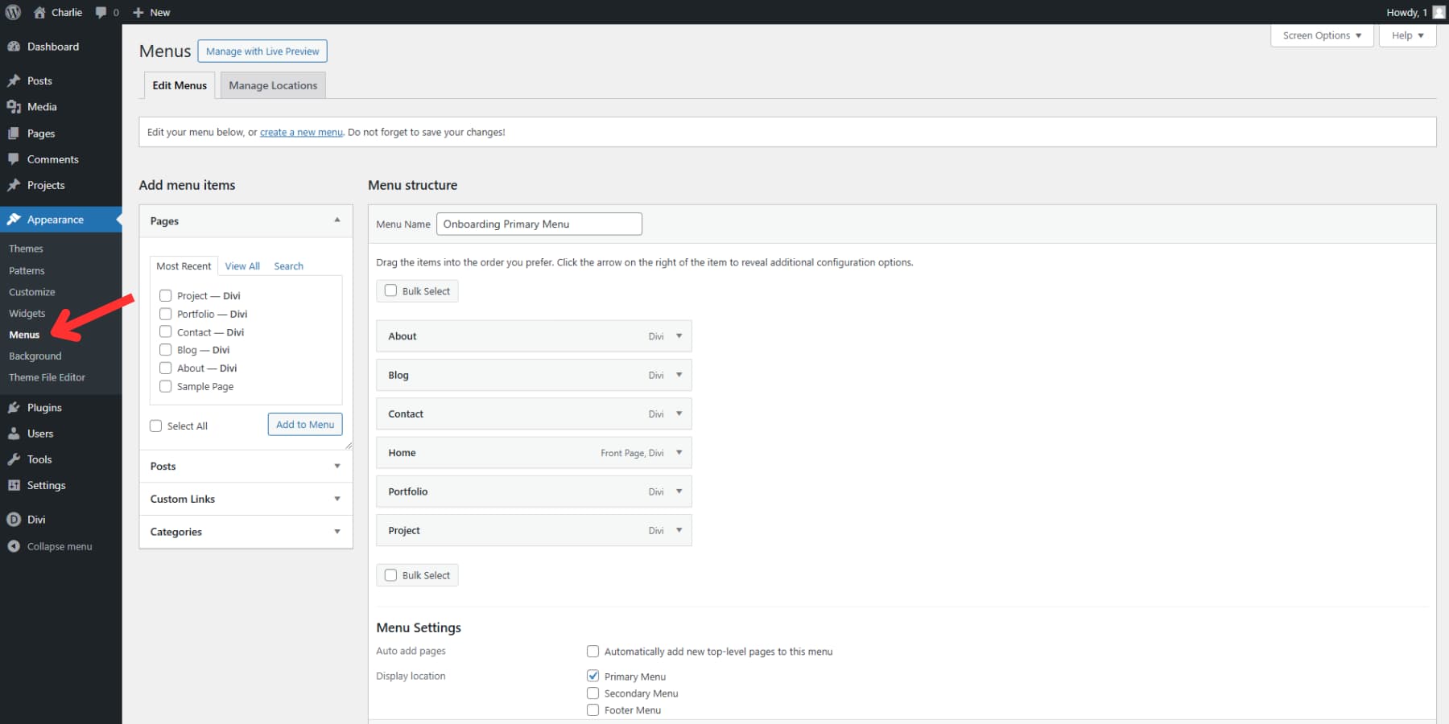1449x724 pixels.
Task: Open the About menu item settings arrow
Action: click(679, 335)
